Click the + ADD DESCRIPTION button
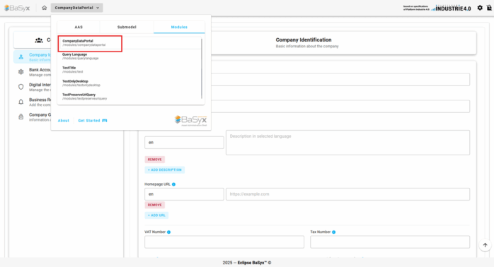494x267 pixels. pyautogui.click(x=165, y=170)
